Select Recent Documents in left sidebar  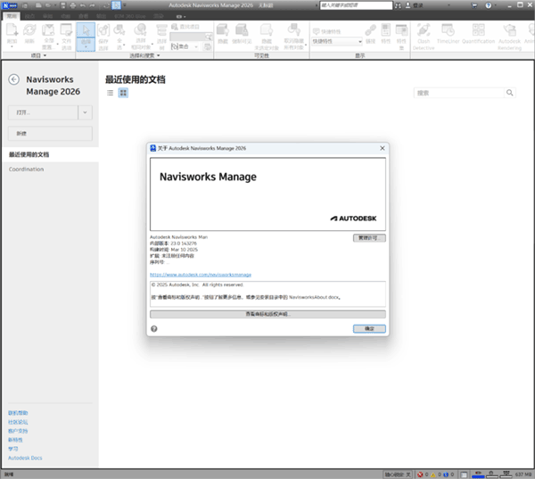tap(50, 154)
